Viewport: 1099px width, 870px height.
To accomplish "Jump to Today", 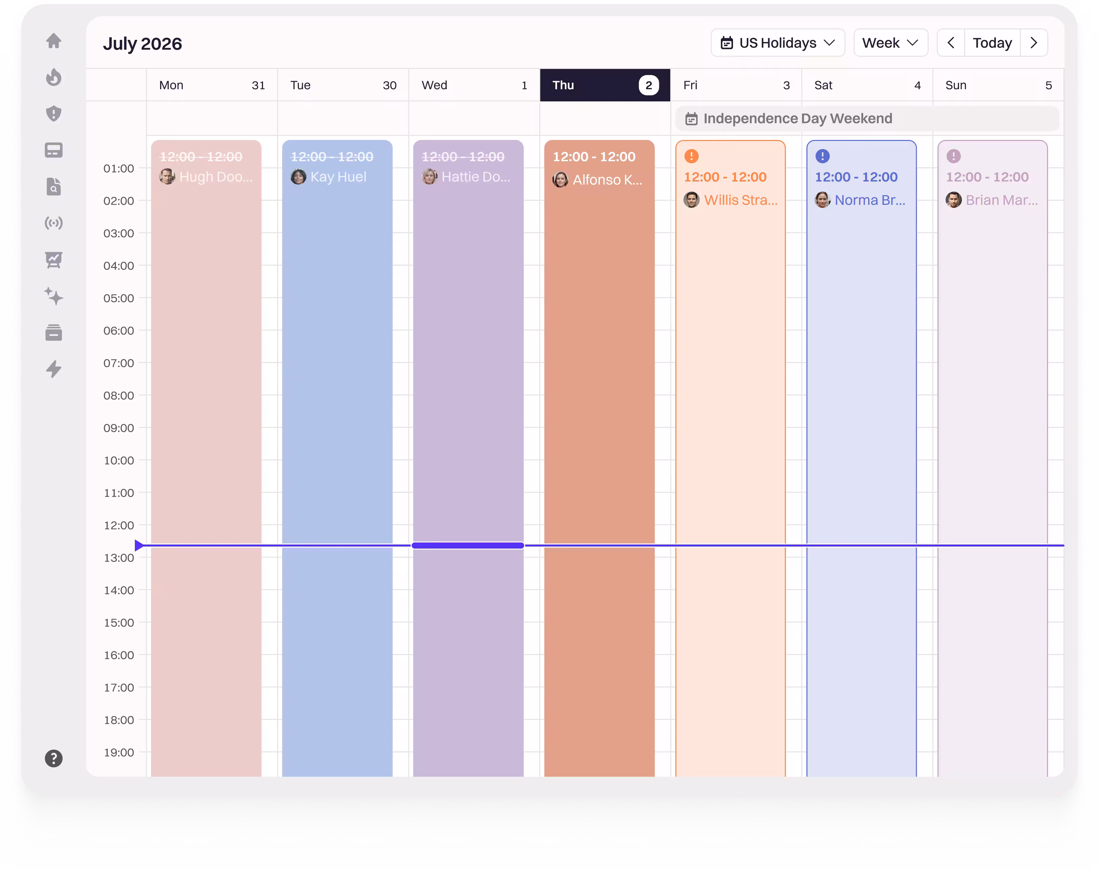I will [x=992, y=43].
